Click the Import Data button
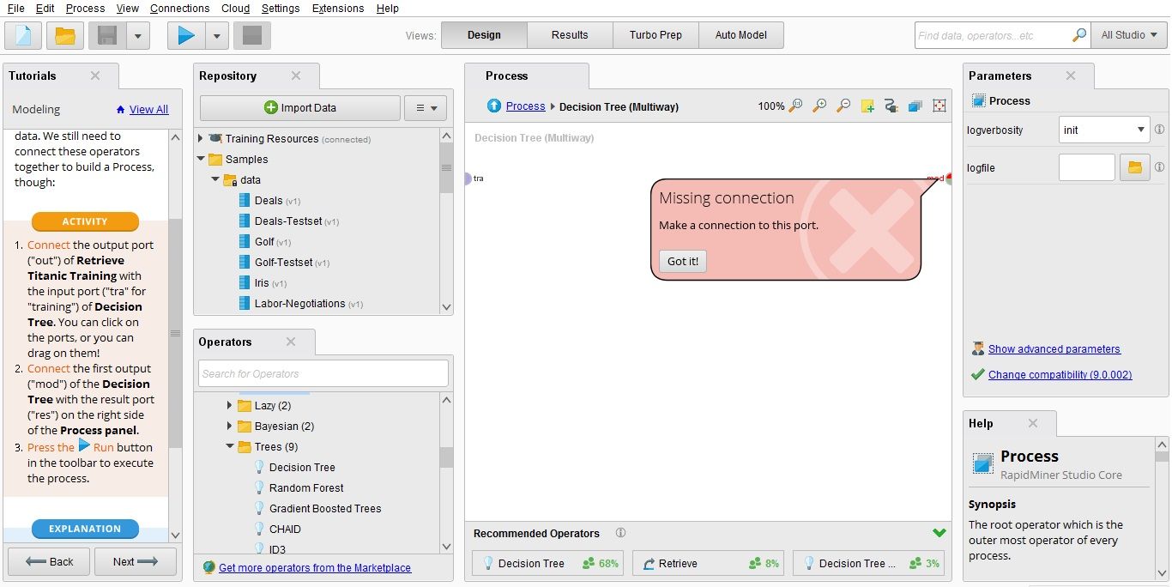This screenshot has height=587, width=1172. click(x=300, y=108)
